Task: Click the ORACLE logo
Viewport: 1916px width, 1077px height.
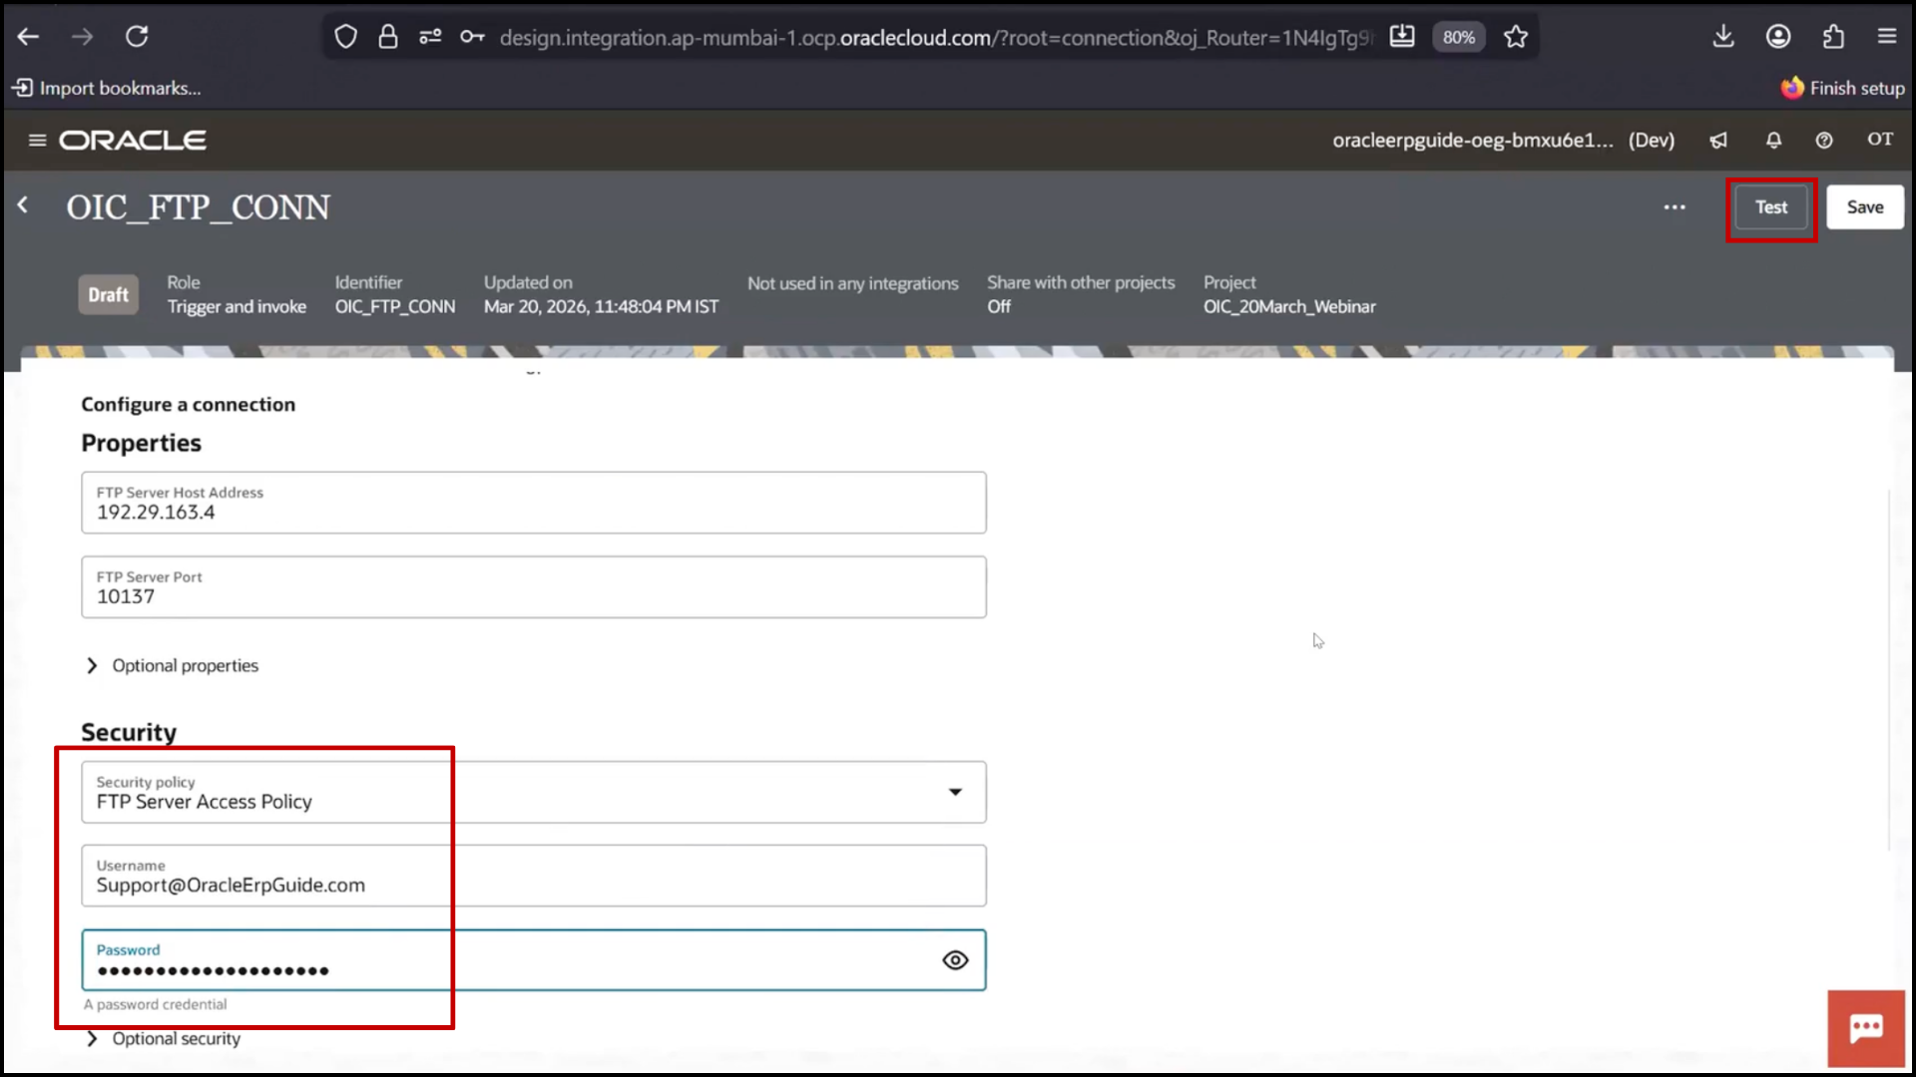Action: pos(133,141)
